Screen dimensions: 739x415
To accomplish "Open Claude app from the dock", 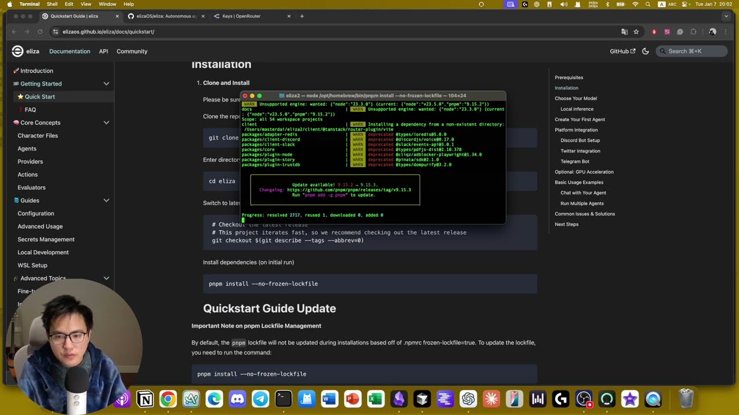I will tap(491, 398).
